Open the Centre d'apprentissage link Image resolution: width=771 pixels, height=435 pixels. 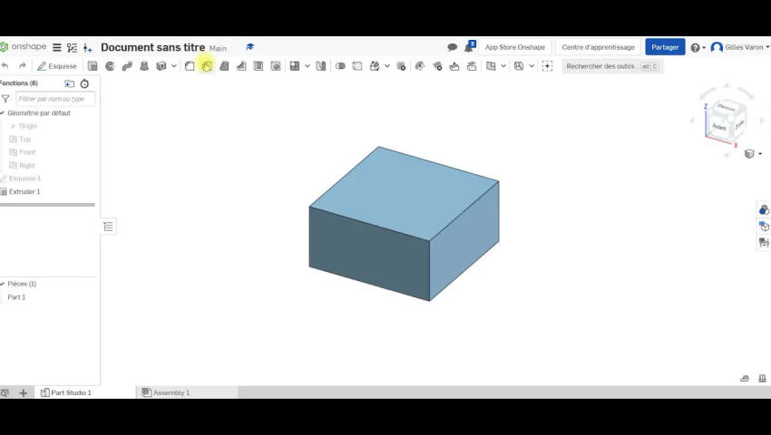tap(598, 47)
